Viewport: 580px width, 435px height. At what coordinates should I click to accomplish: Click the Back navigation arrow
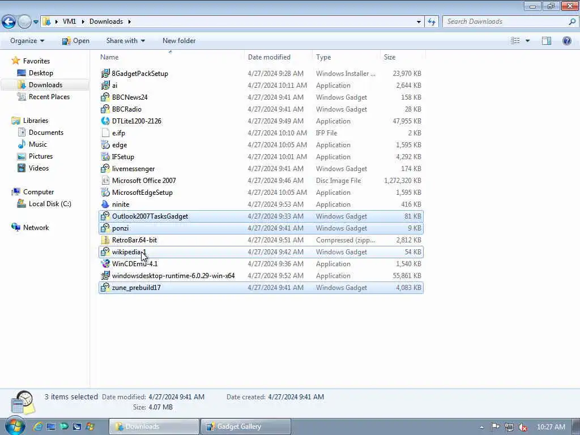click(9, 22)
